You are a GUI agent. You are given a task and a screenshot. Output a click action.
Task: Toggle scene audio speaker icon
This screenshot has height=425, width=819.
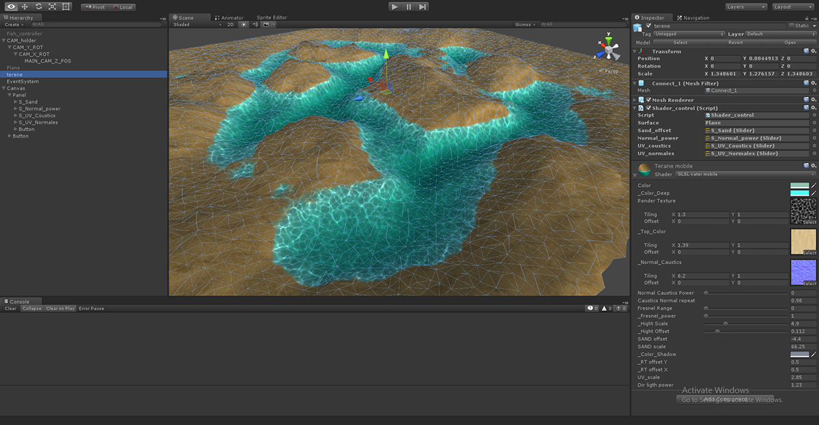(x=255, y=24)
